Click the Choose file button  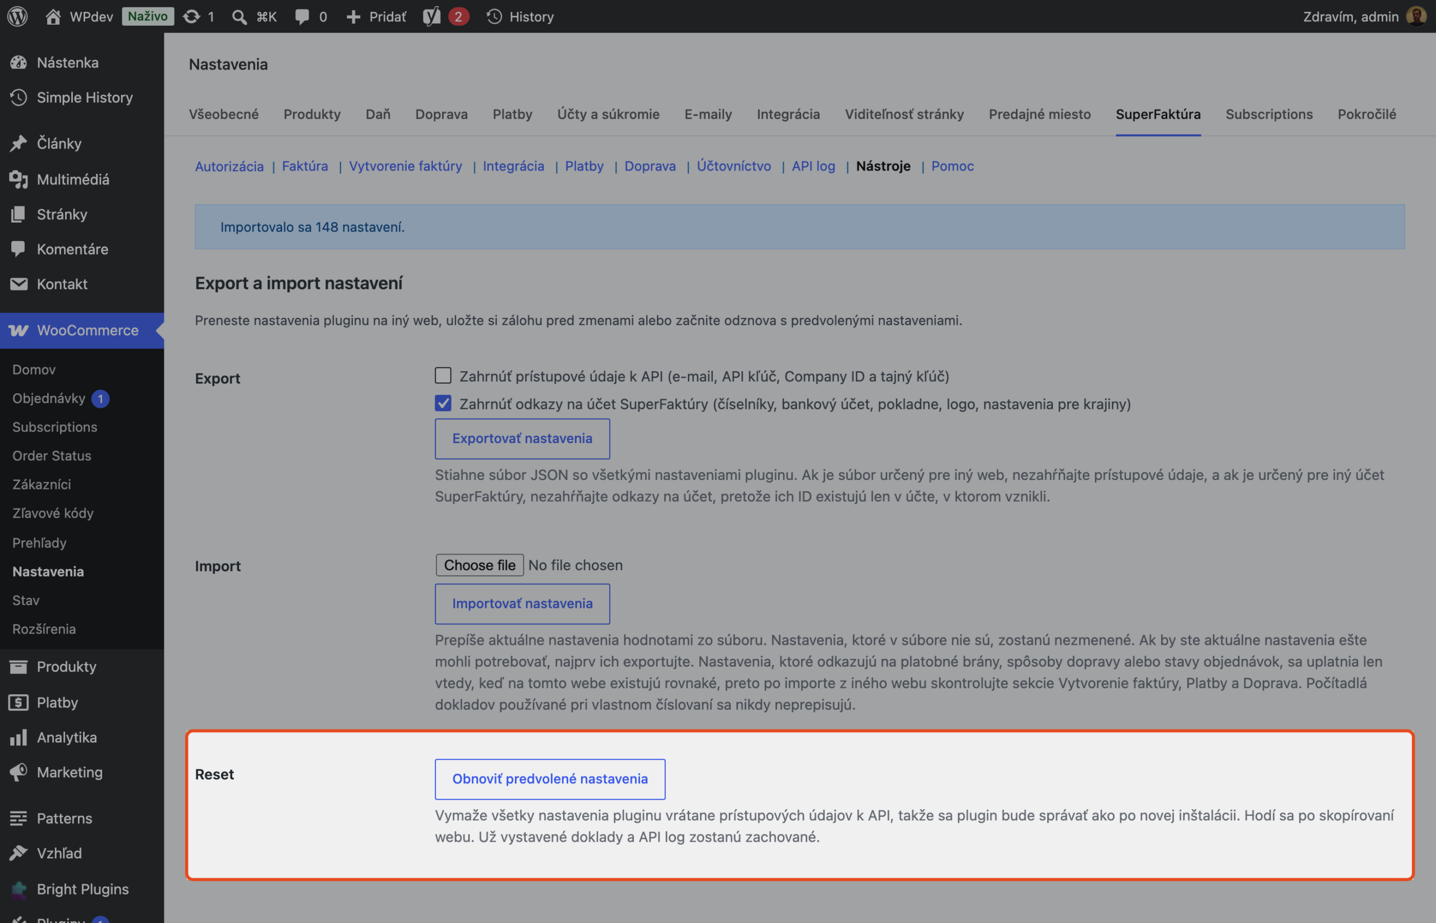coord(479,565)
